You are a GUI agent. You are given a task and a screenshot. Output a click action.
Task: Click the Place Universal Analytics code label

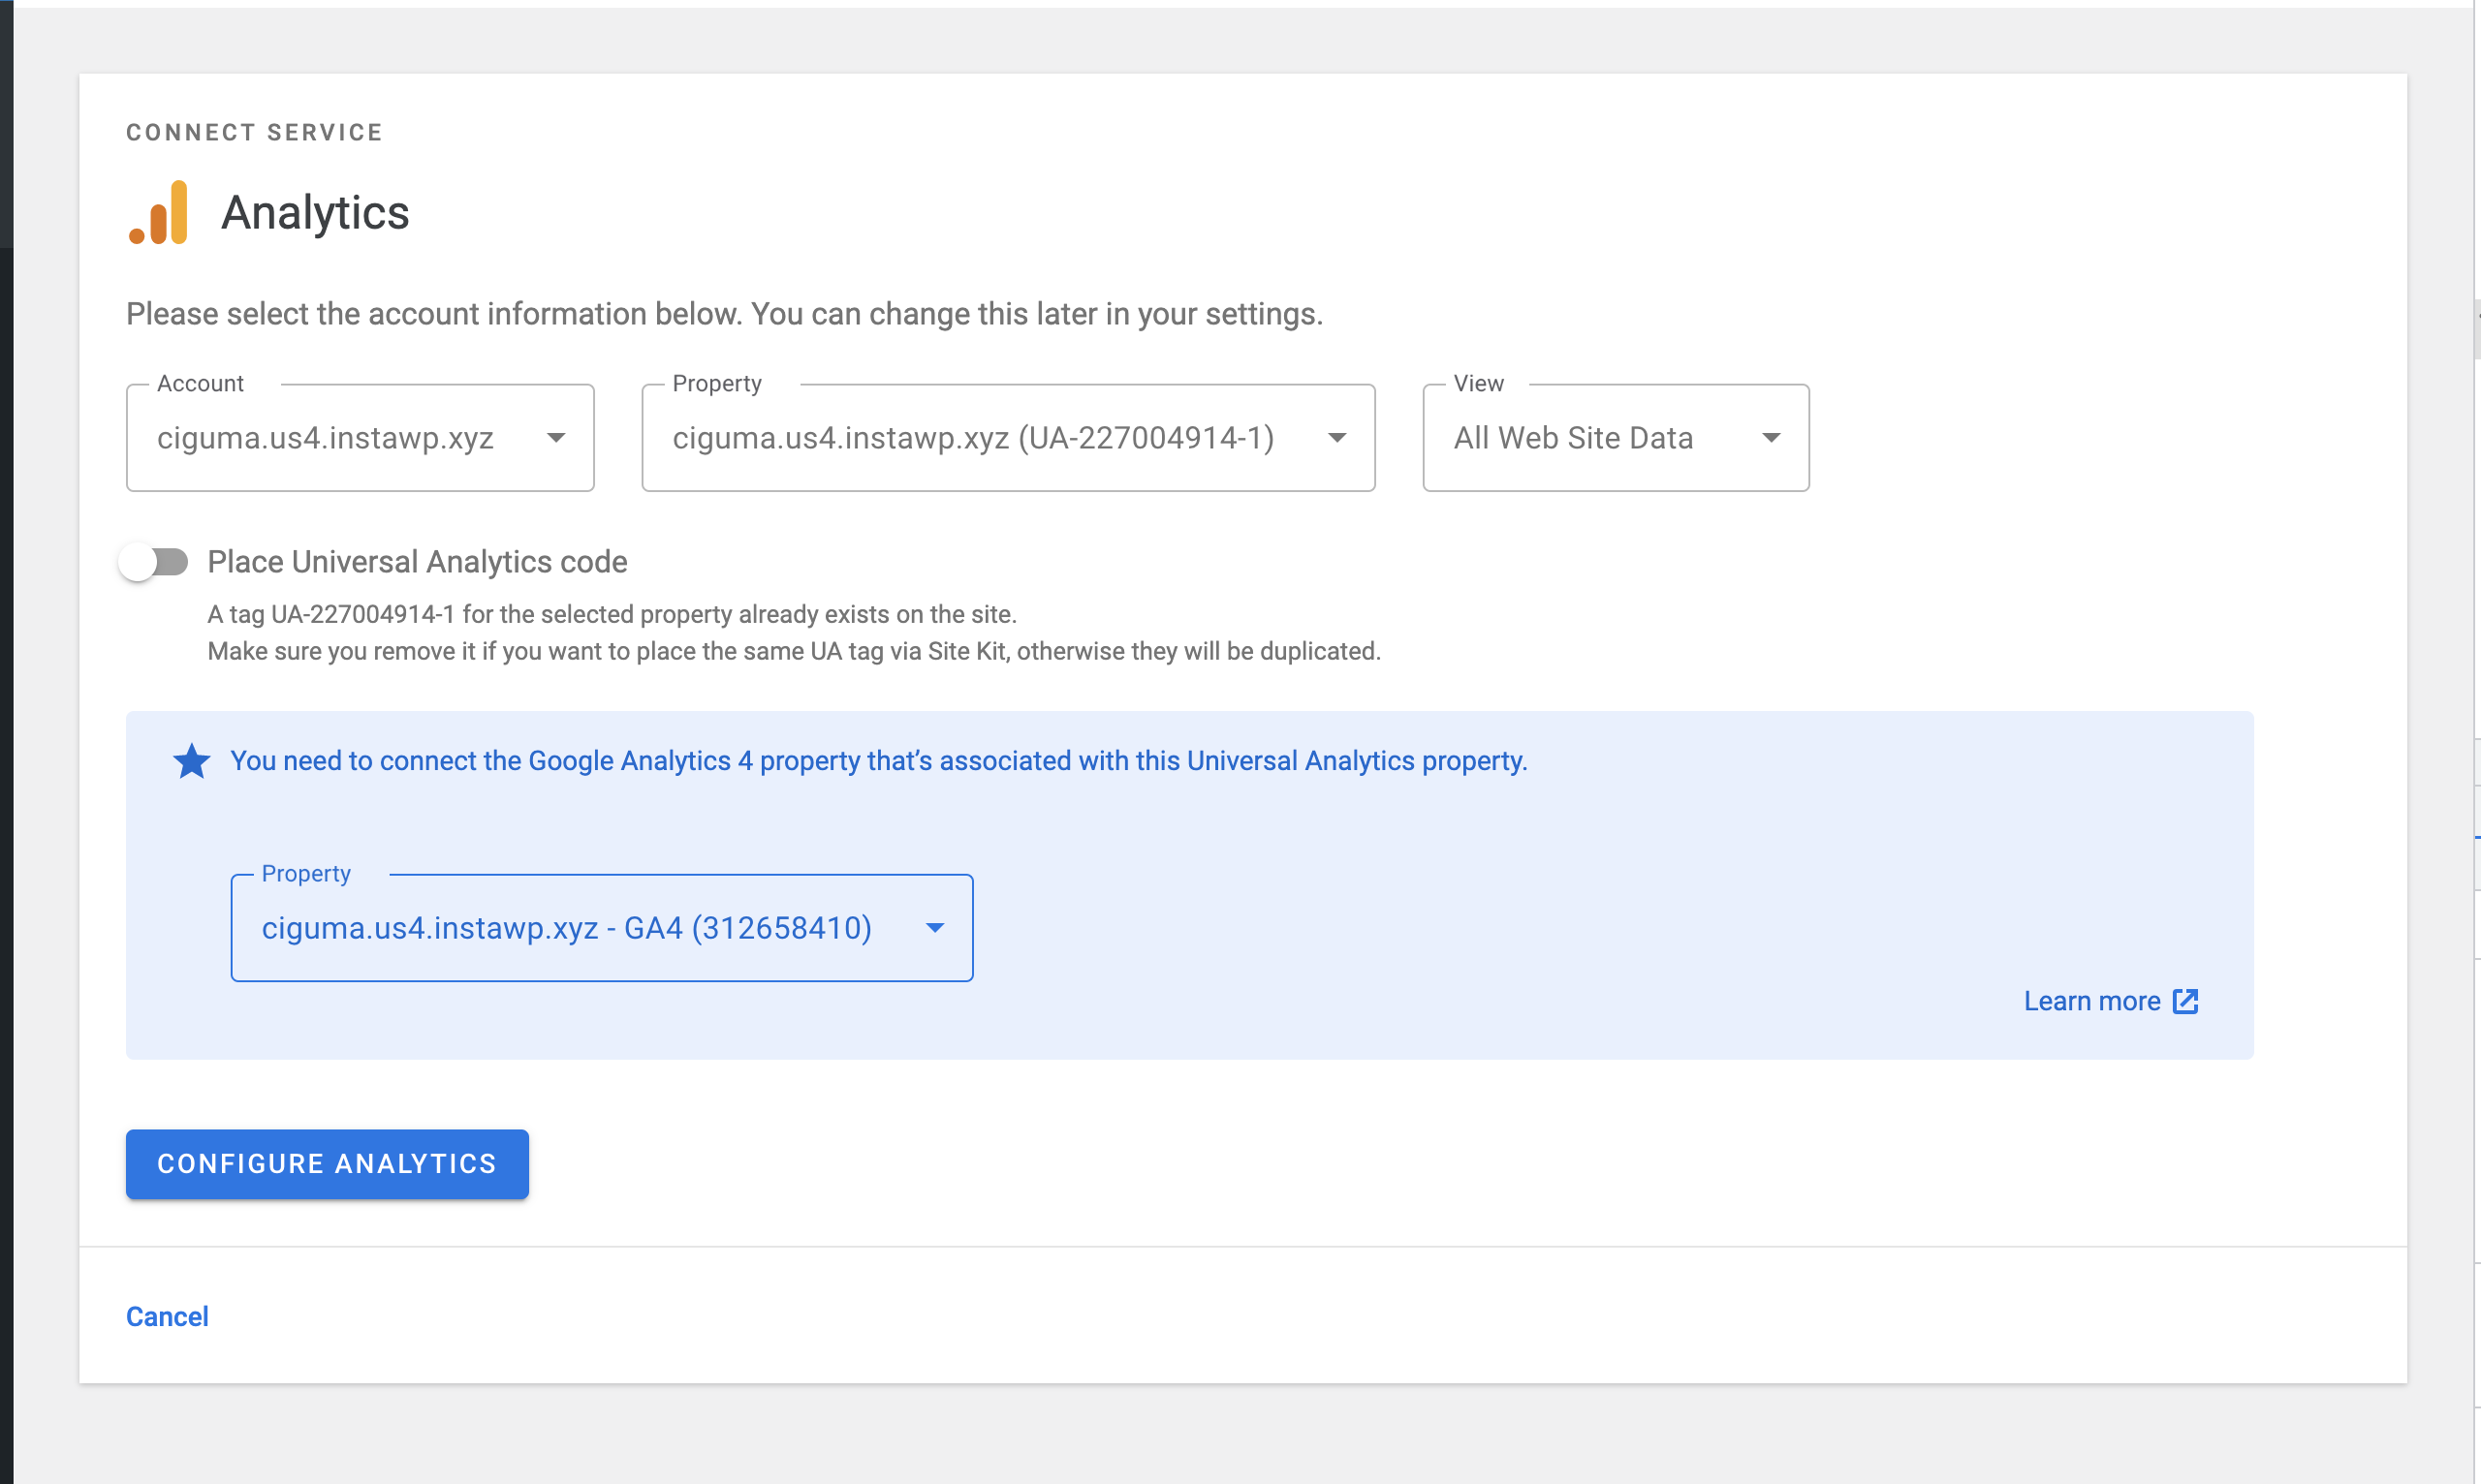[x=417, y=562]
